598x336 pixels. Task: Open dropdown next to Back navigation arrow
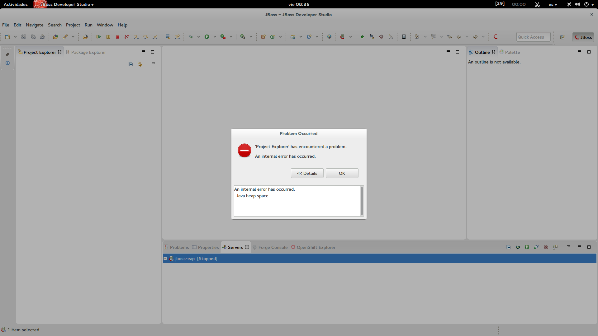point(467,37)
